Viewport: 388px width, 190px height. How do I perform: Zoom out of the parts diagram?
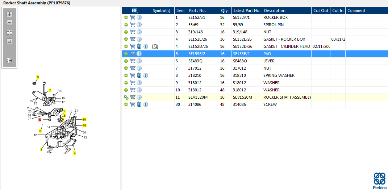[9, 22]
